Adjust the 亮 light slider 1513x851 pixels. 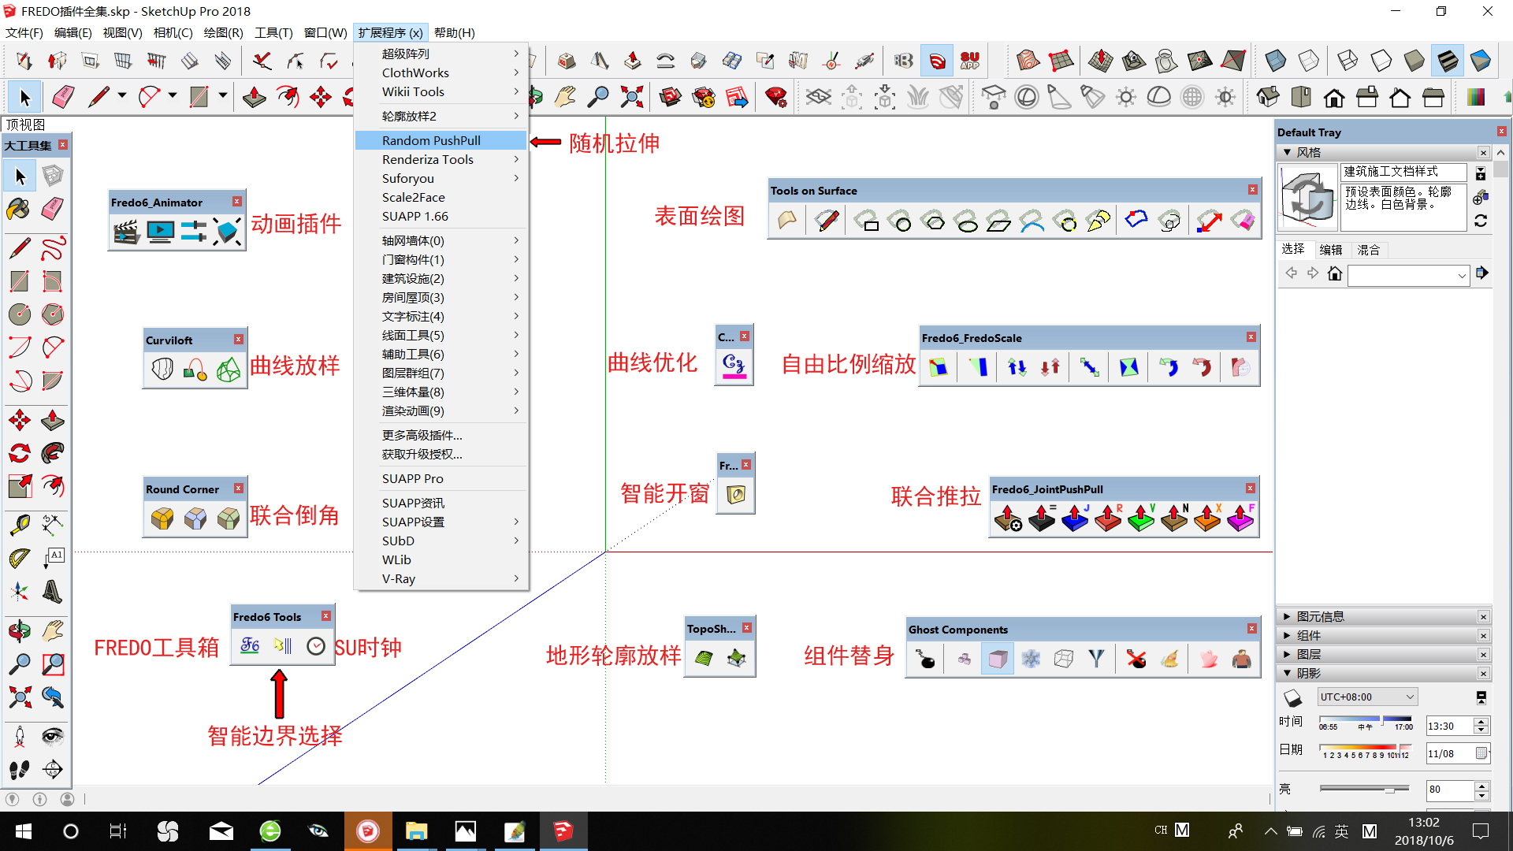tap(1389, 789)
